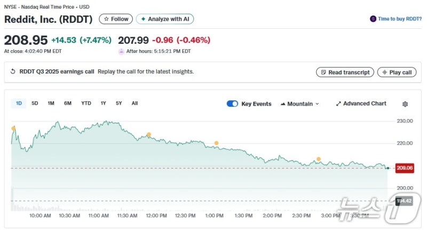Open Read transcript for earnings call

344,72
